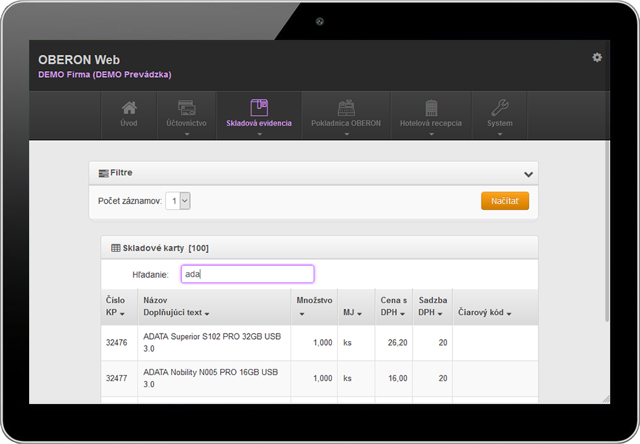Sort by Doplňujúci text column arrow

pos(207,314)
